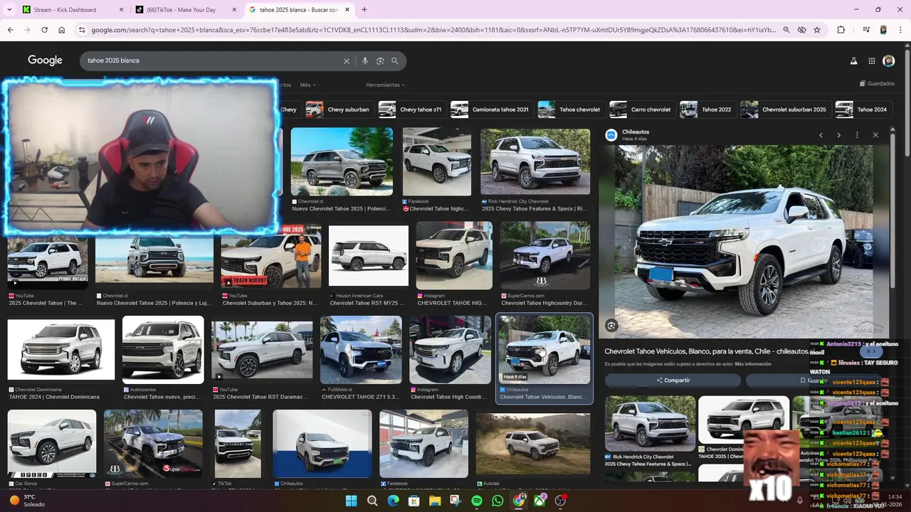This screenshot has height=512, width=911.
Task: Filter by Chevrolet suburban 2025 chip
Action: [784, 110]
